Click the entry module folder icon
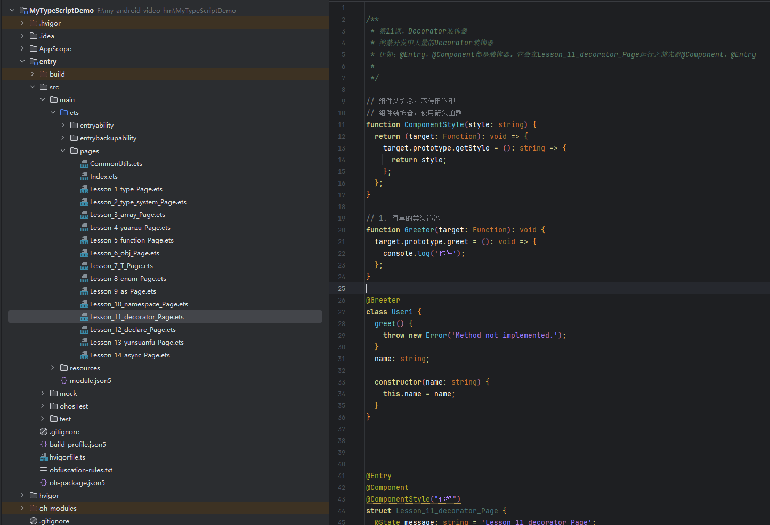 [x=34, y=61]
